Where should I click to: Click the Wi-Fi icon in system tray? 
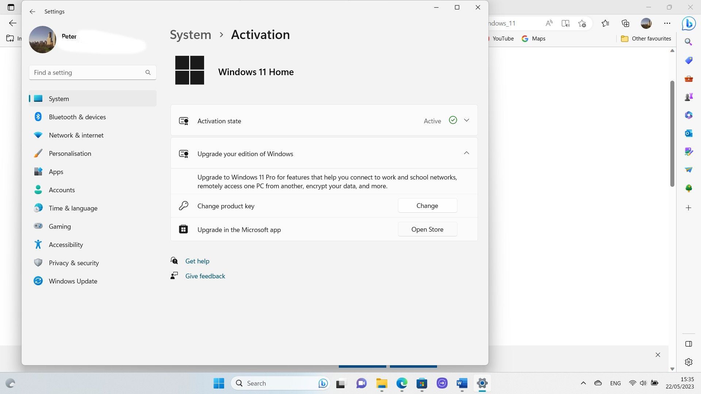coord(632,383)
